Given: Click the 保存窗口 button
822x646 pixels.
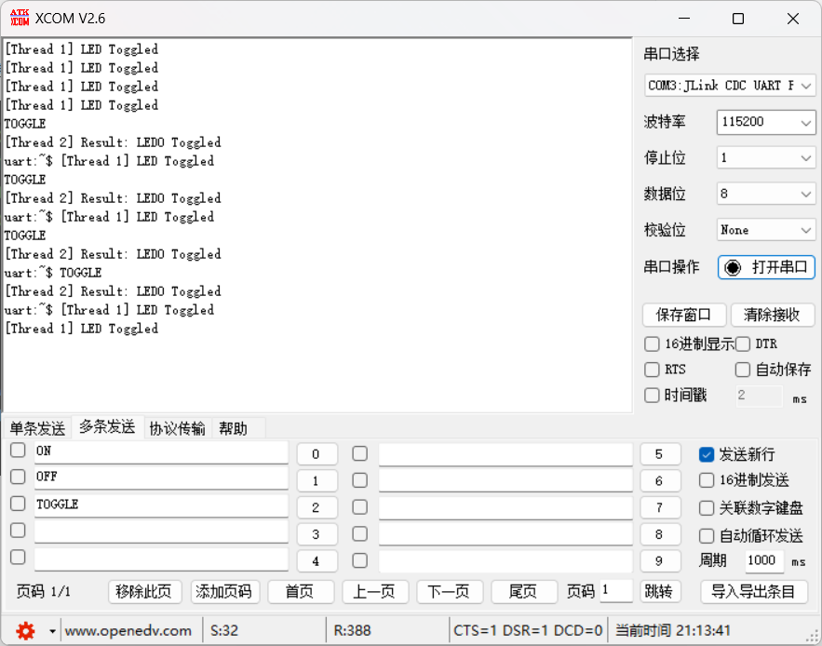Looking at the screenshot, I should [683, 315].
